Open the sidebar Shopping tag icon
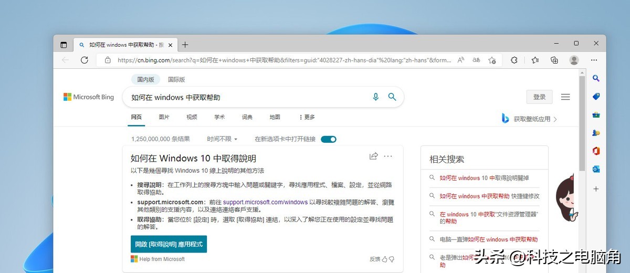 click(596, 97)
